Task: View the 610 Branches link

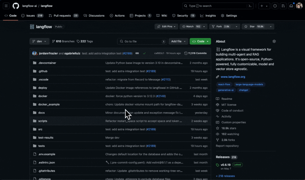Action: (63, 41)
